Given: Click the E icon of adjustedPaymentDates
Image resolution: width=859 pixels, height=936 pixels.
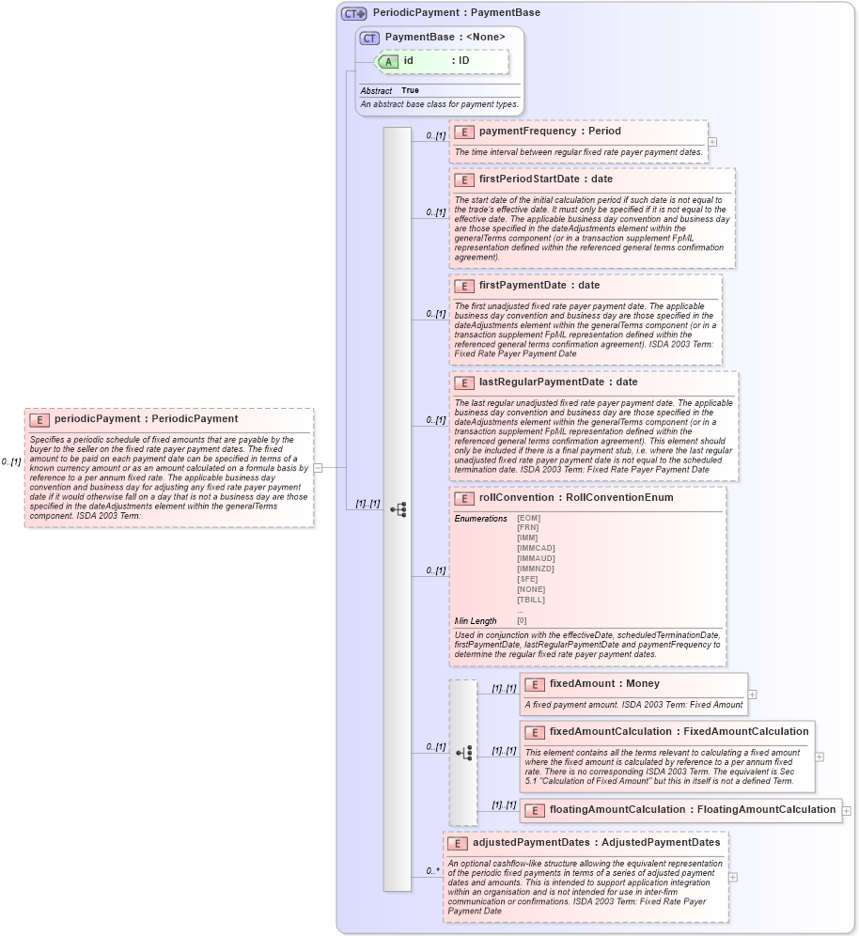Looking at the screenshot, I should pyautogui.click(x=458, y=844).
